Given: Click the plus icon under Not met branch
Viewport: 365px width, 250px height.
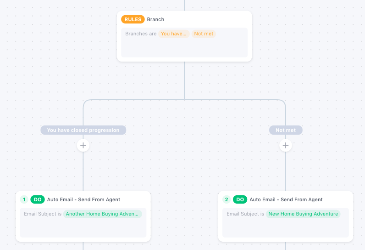Looking at the screenshot, I should (x=286, y=145).
